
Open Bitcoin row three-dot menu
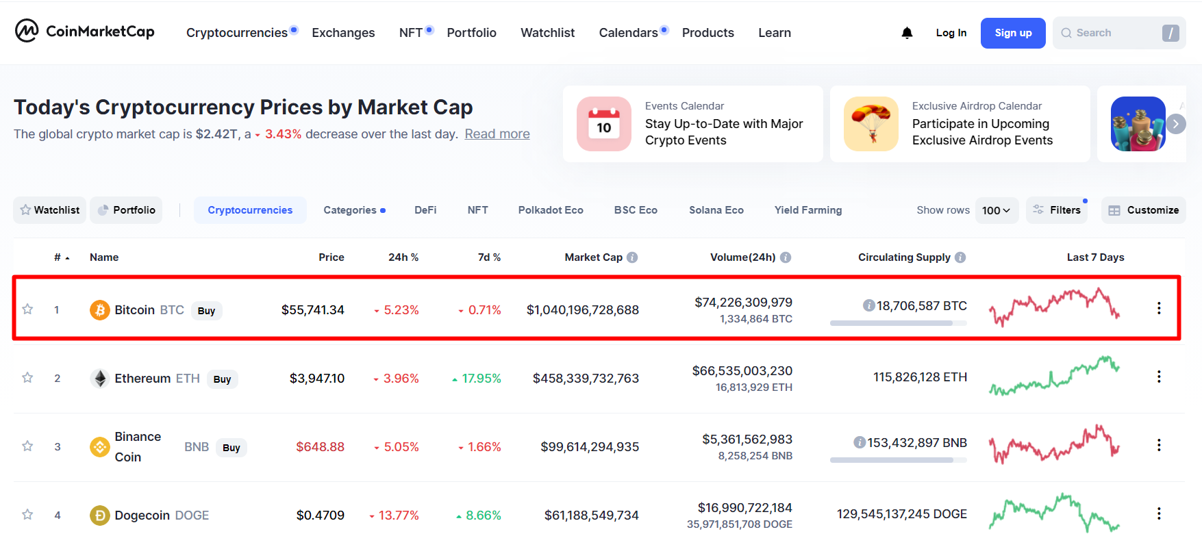point(1159,308)
